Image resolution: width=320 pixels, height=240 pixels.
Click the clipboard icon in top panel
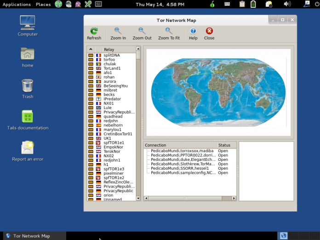coord(242,4)
